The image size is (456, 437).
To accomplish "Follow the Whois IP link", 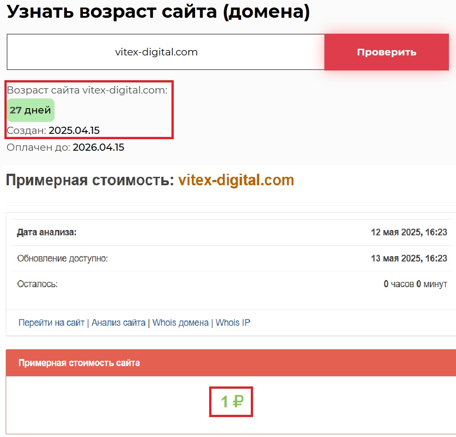I will 233,323.
